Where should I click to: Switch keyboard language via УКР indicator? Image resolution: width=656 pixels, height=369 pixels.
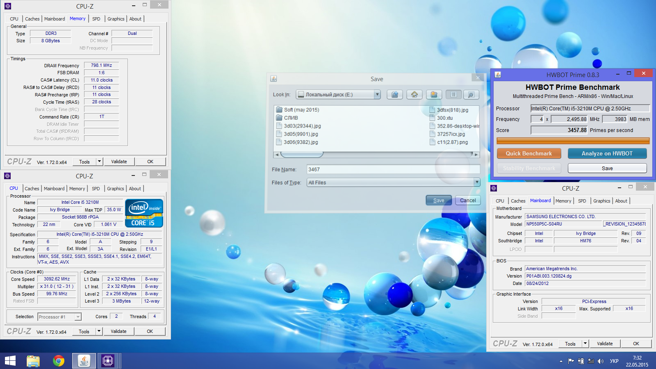[x=614, y=361]
